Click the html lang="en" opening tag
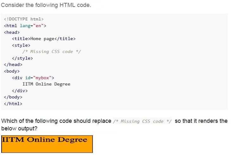Image resolution: width=231 pixels, height=155 pixels. click(25, 26)
